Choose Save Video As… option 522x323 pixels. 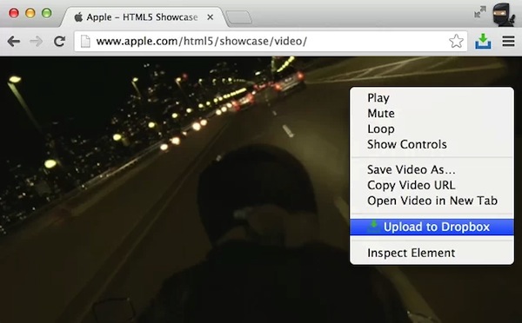tap(432, 170)
